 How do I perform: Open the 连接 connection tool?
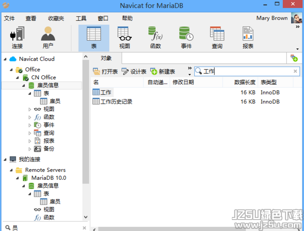coord(17,38)
